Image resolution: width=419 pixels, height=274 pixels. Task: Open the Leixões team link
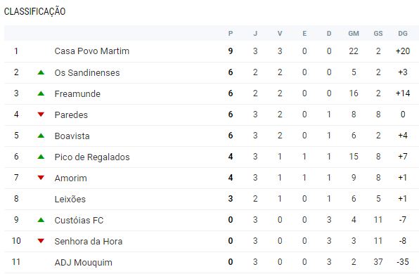point(70,199)
